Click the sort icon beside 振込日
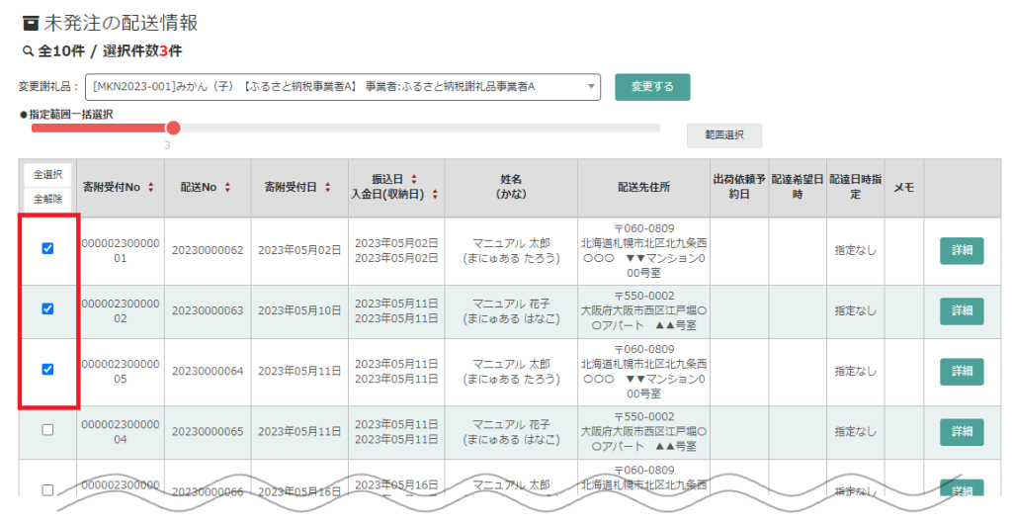Image resolution: width=1012 pixels, height=523 pixels. tap(413, 179)
